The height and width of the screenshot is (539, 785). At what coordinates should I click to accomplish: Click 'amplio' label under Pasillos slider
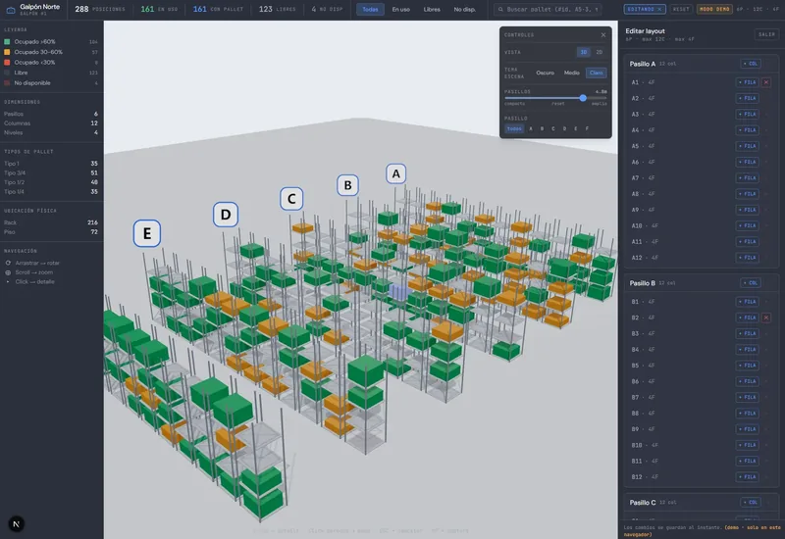[x=600, y=104]
